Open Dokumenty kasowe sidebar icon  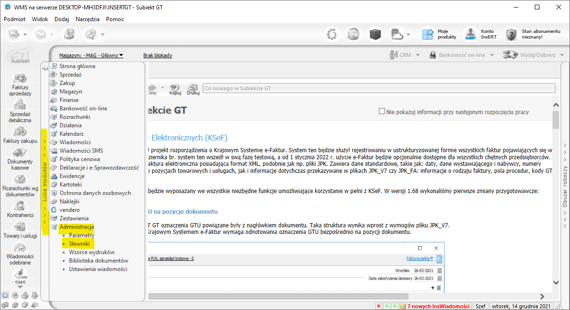20,153
